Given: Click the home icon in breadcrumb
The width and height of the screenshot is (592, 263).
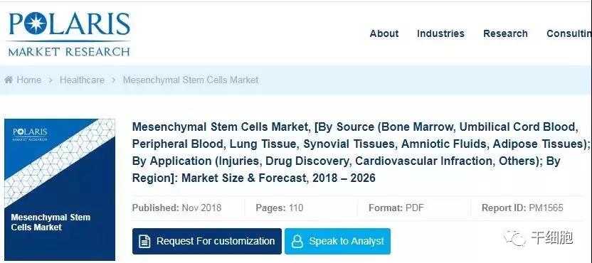Looking at the screenshot, I should pyautogui.click(x=9, y=80).
